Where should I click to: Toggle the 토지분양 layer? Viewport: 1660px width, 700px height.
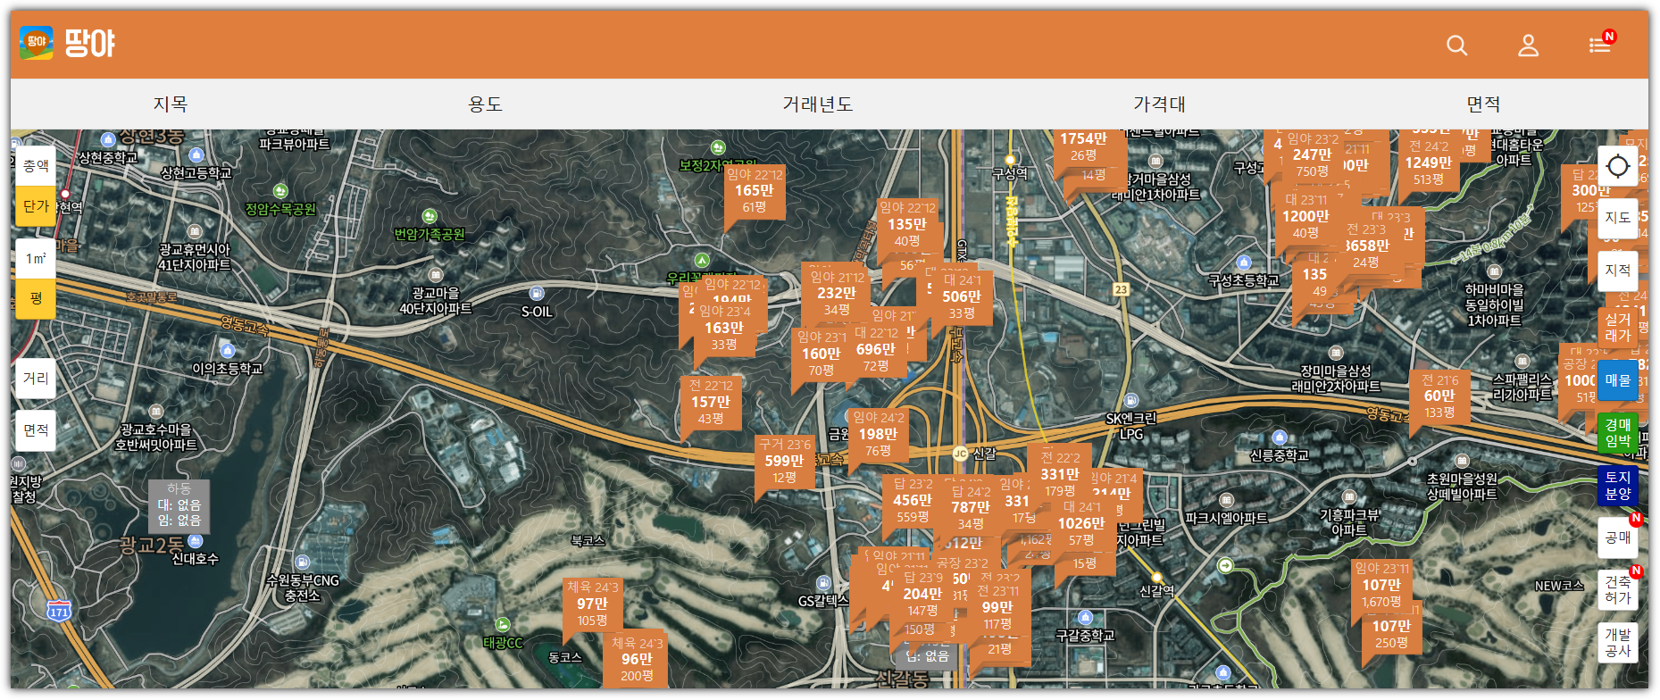point(1618,486)
